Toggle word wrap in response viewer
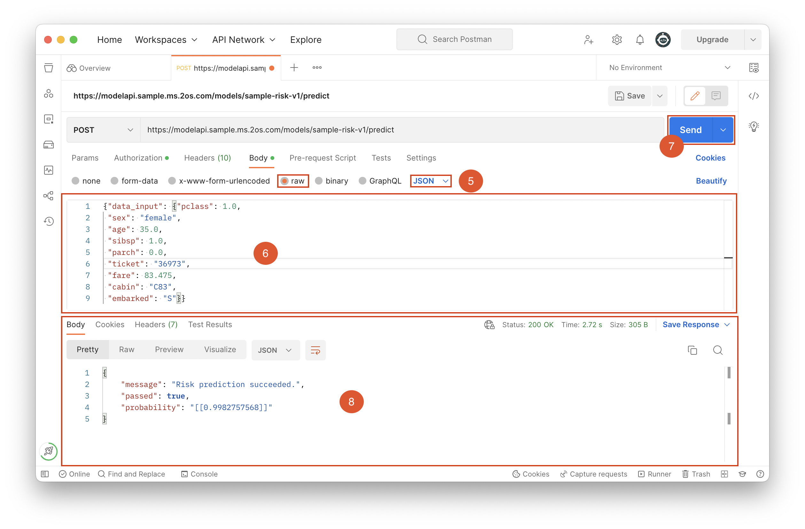 pyautogui.click(x=315, y=350)
